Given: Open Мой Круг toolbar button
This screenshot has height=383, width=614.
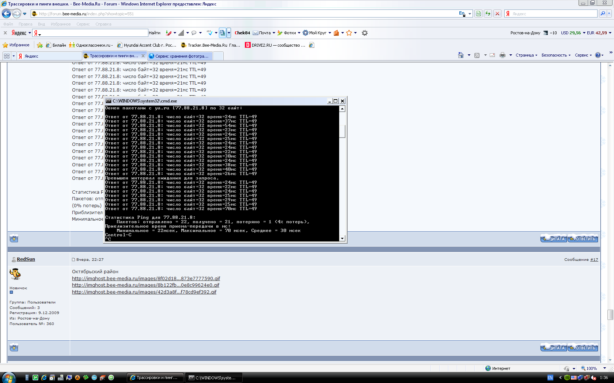Looking at the screenshot, I should [x=315, y=33].
